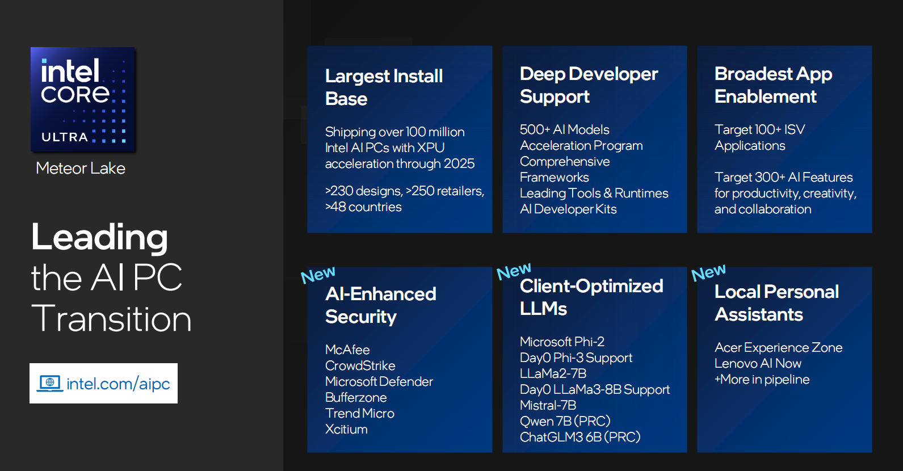Select the 'Meteor Lake' caption
Image resolution: width=903 pixels, height=471 pixels.
pos(81,168)
